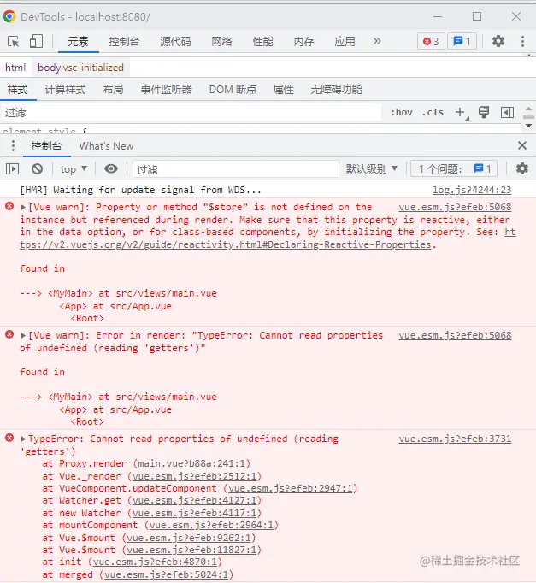Toggle the rendering emulation paintbrush icon
The width and height of the screenshot is (536, 583).
point(484,112)
